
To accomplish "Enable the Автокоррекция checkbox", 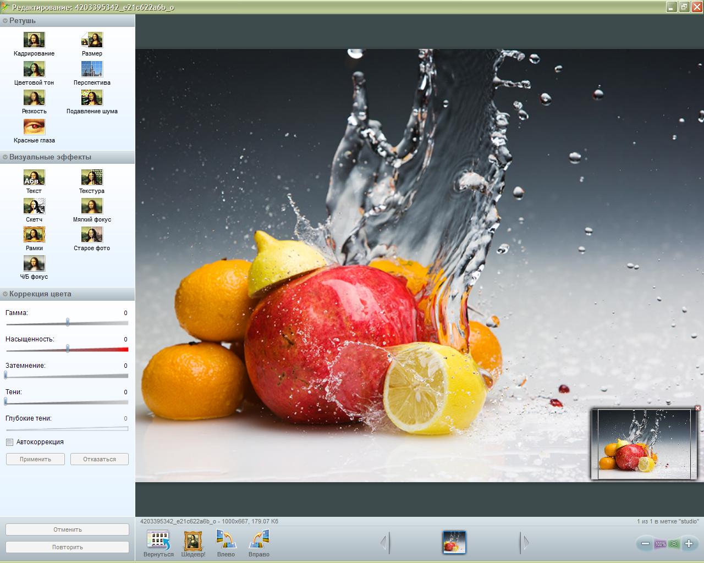I will (x=9, y=442).
